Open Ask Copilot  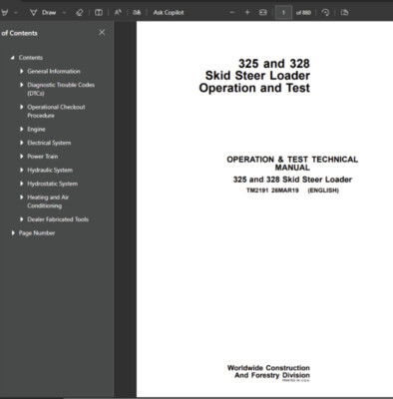click(169, 13)
